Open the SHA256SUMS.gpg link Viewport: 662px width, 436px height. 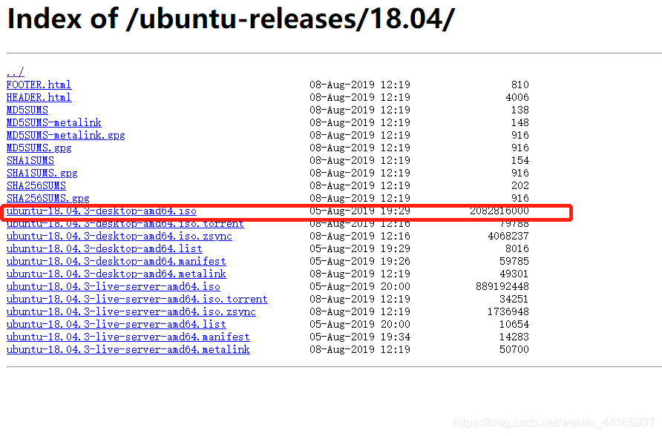[47, 198]
